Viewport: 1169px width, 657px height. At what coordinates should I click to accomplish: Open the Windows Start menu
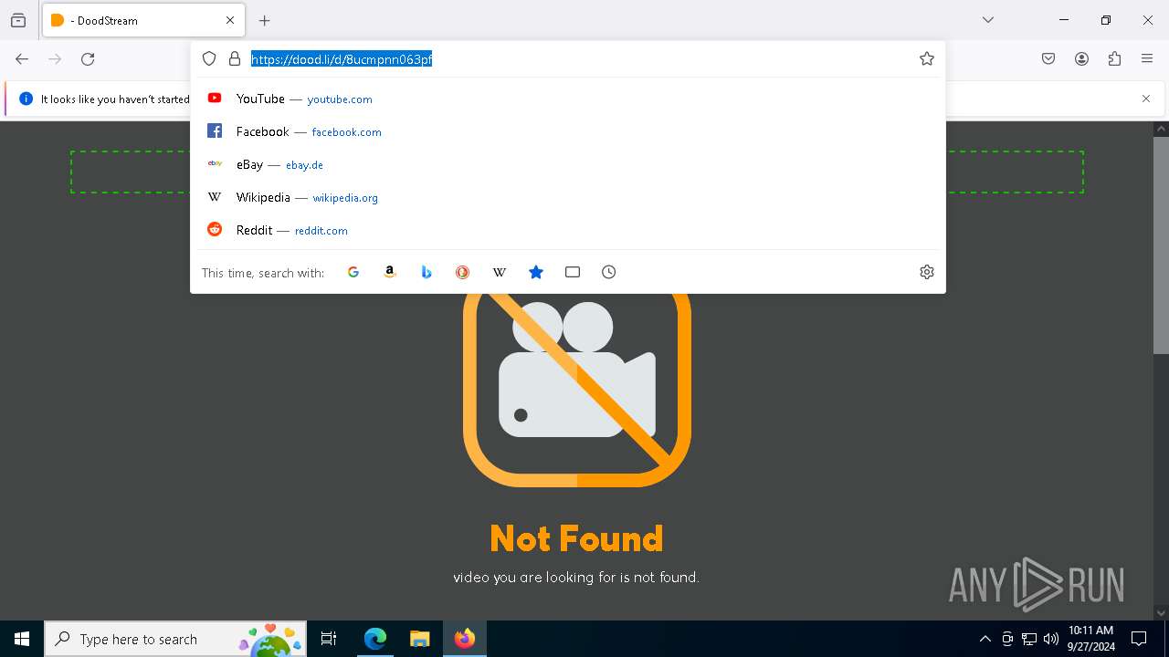click(x=22, y=639)
